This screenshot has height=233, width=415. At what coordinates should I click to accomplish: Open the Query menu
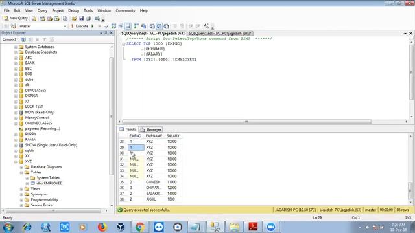click(x=42, y=11)
